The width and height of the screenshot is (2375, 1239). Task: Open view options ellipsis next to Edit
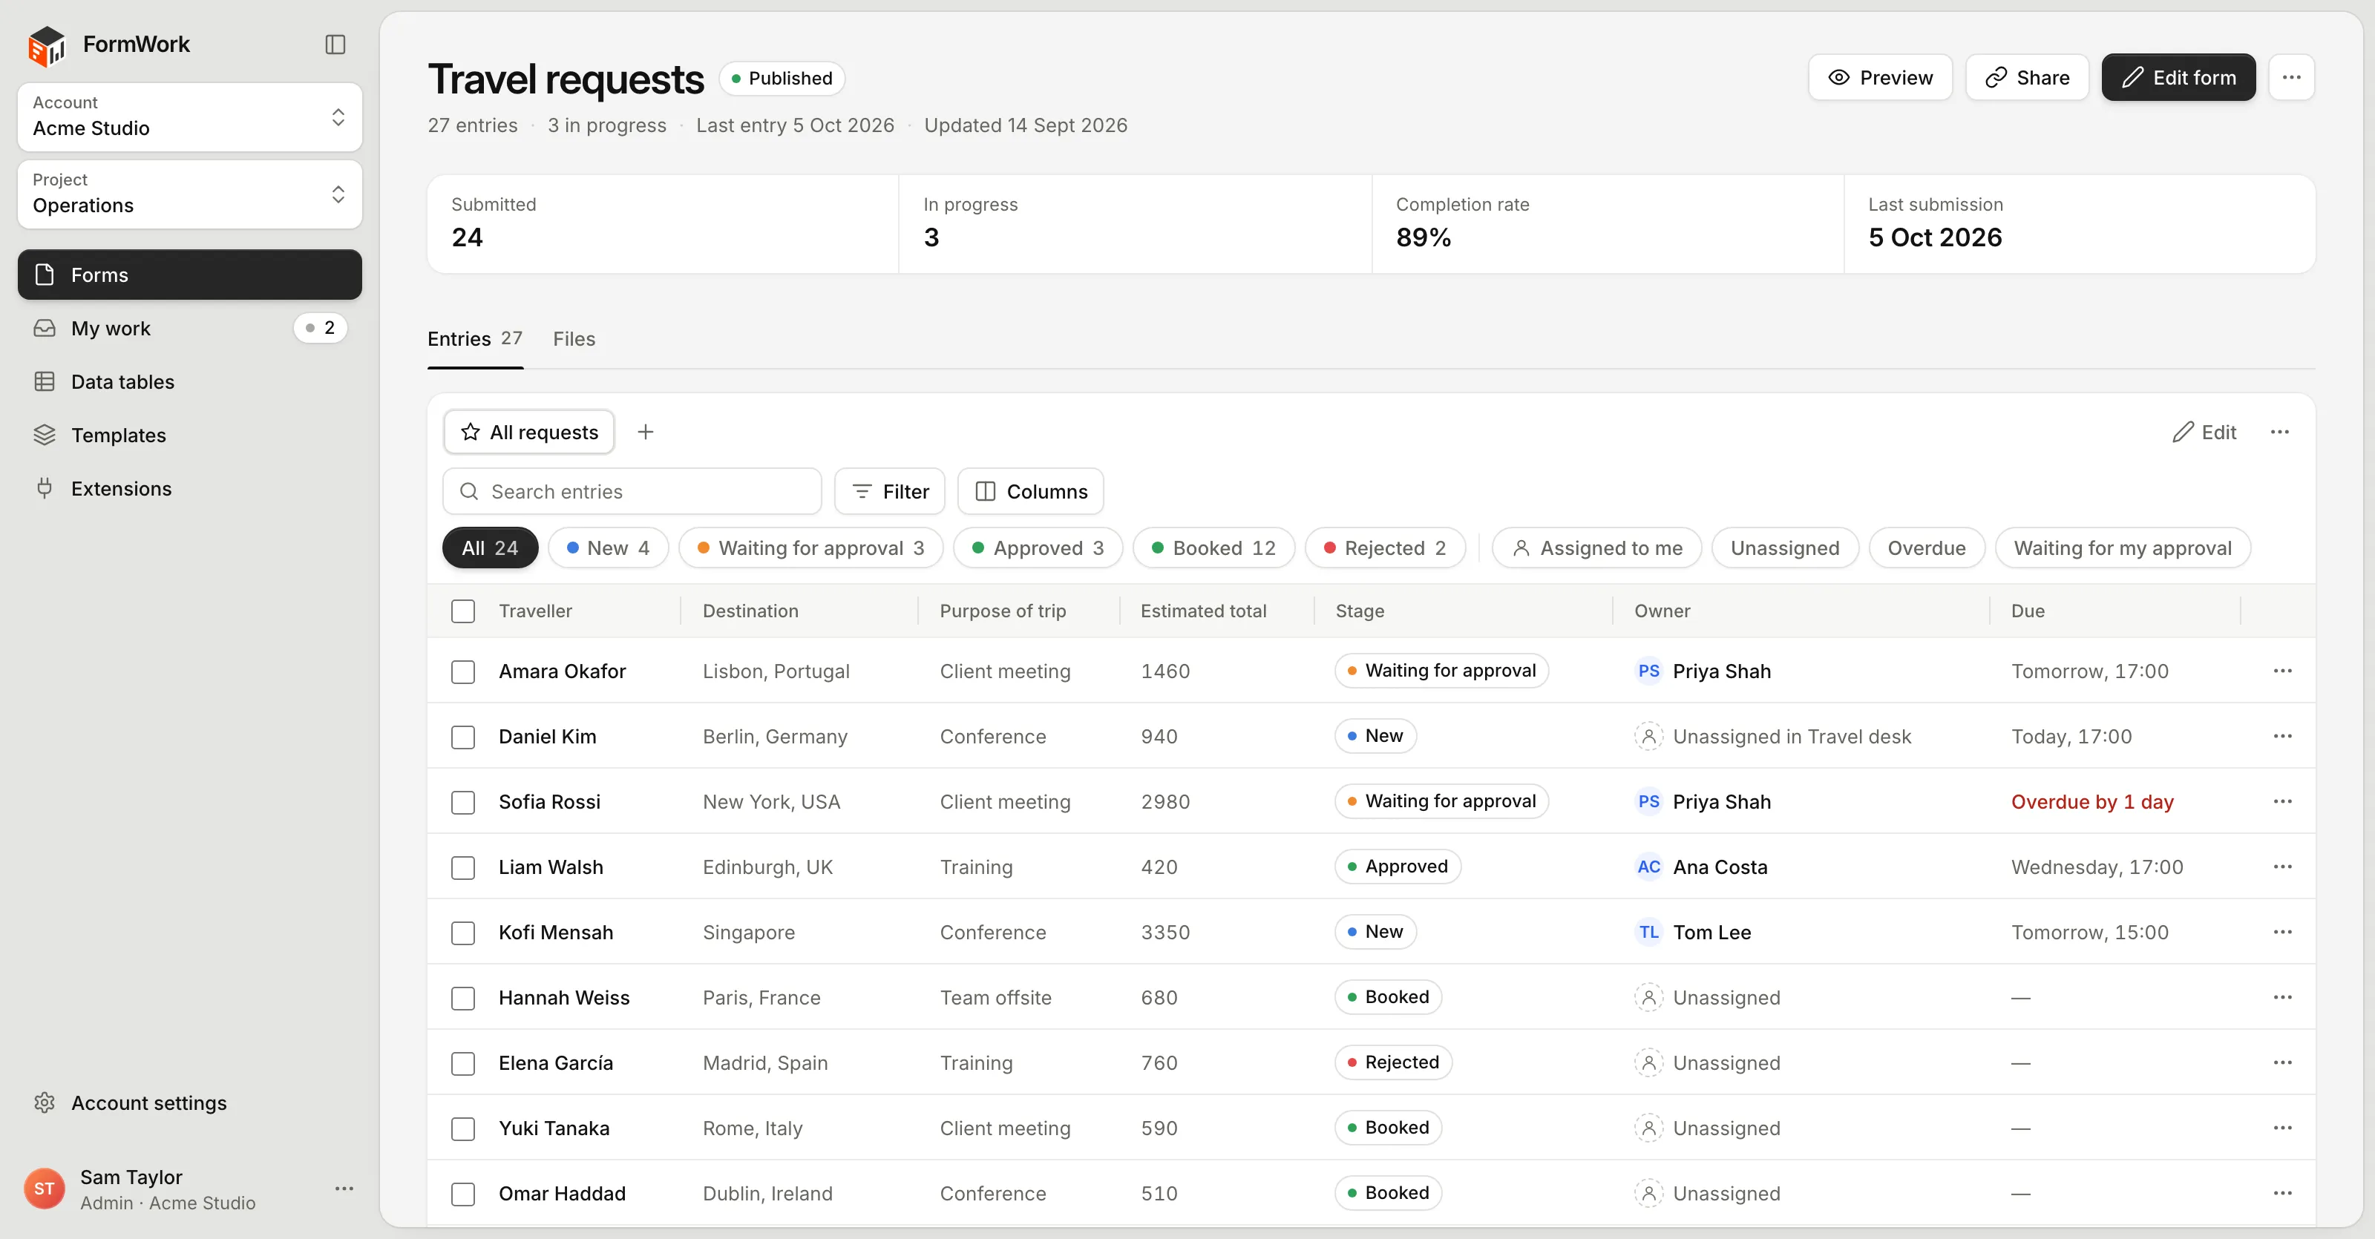[x=2279, y=433]
